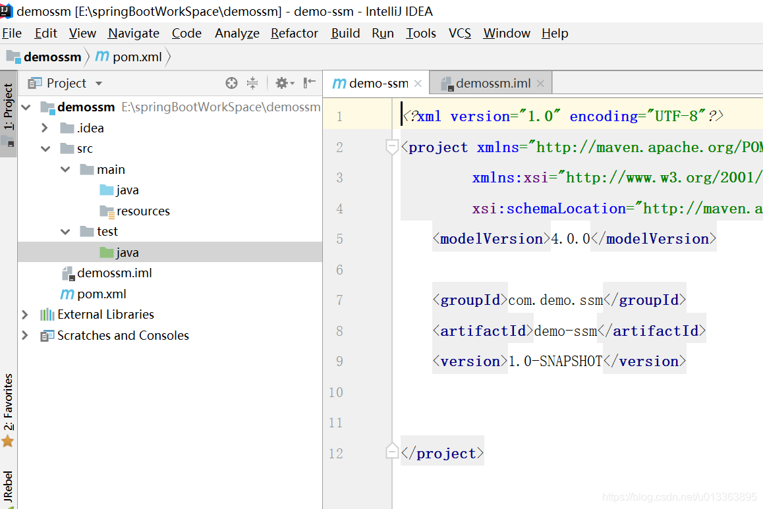Click the green test java folder icon
The width and height of the screenshot is (763, 509).
107,252
